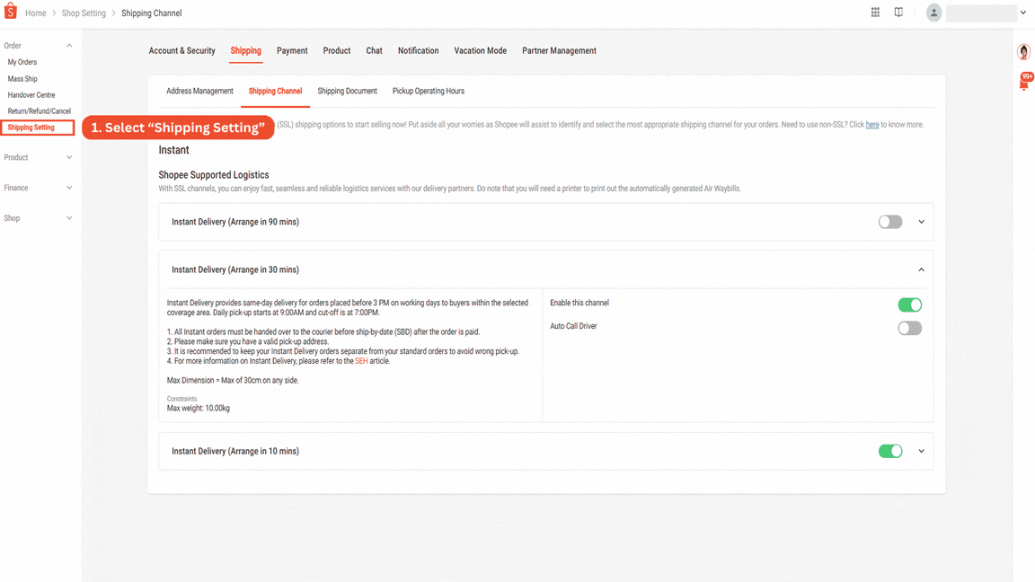The image size is (1035, 582).
Task: Click the Shopee logo icon
Action: tap(11, 11)
